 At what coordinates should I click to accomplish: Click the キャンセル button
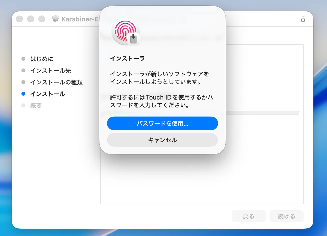point(162,140)
